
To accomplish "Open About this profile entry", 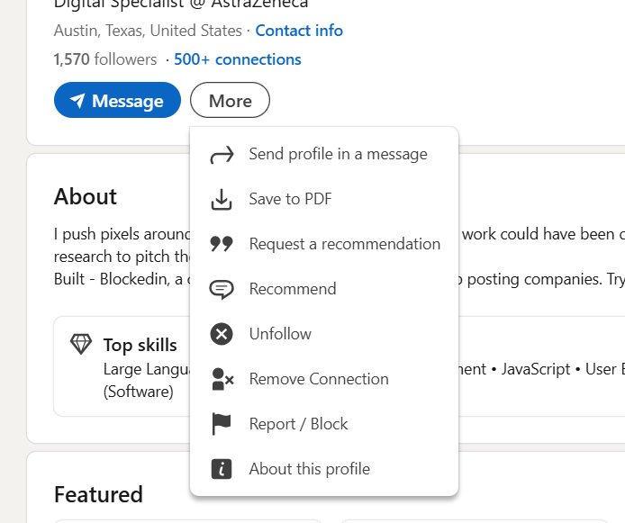I will pos(309,469).
